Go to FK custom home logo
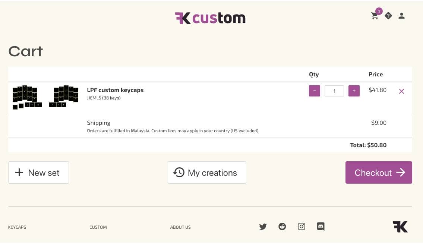423x244 pixels. pyautogui.click(x=210, y=18)
